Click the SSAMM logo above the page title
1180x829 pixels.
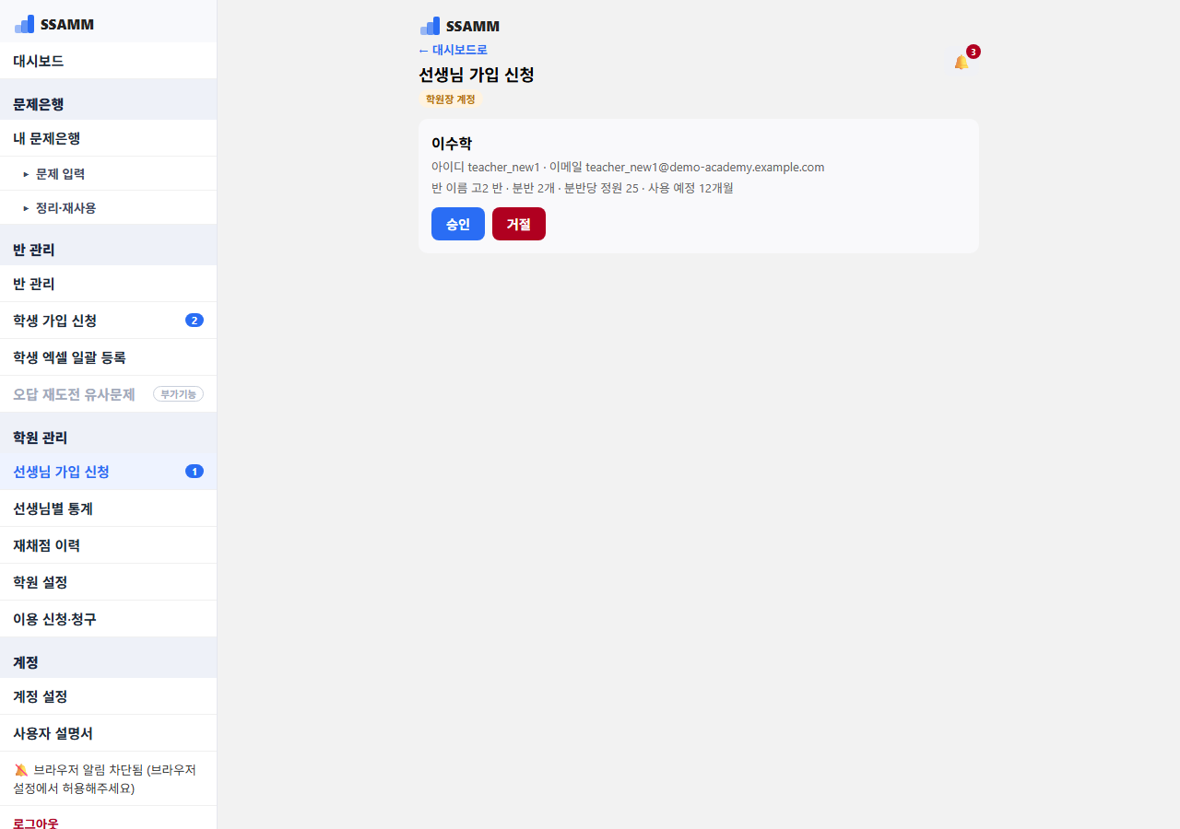point(459,26)
